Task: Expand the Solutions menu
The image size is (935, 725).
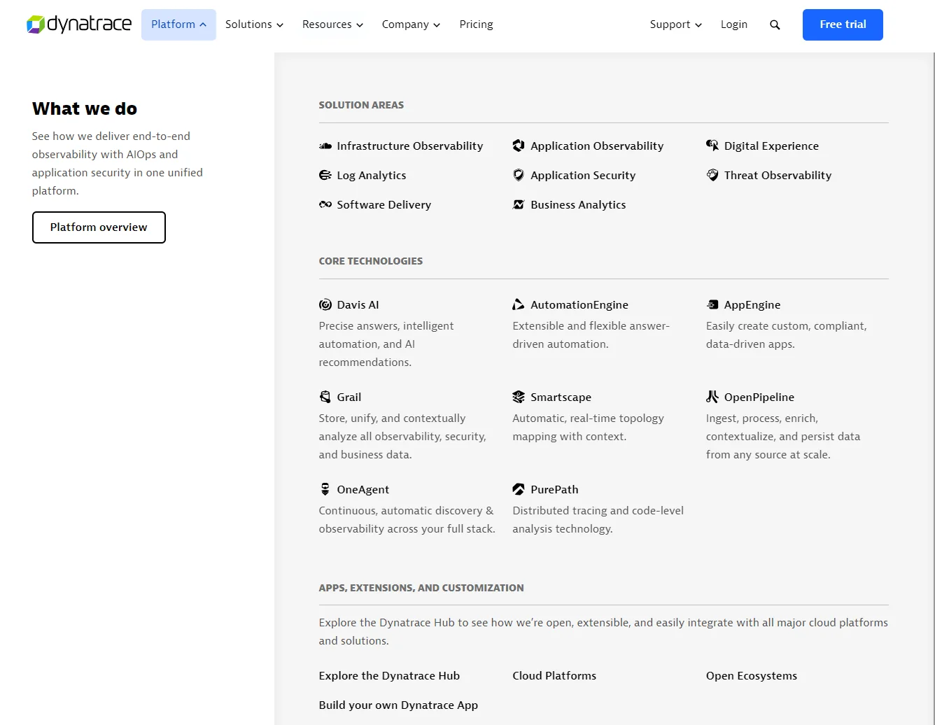Action: (254, 24)
